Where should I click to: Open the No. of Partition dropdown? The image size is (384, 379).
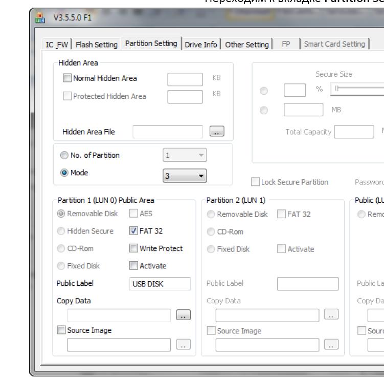click(x=185, y=155)
